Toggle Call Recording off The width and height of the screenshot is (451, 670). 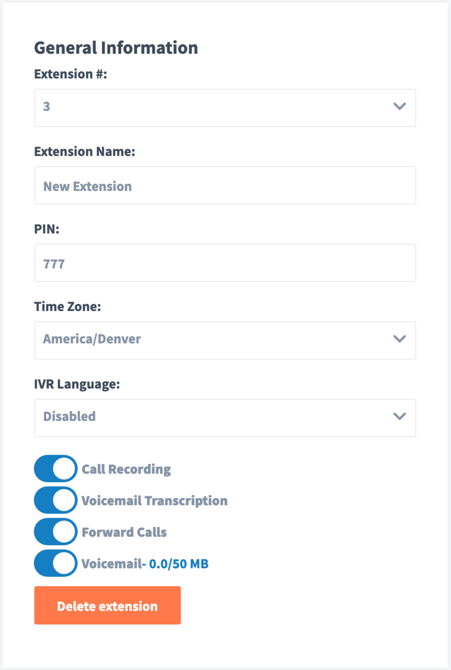pos(55,469)
